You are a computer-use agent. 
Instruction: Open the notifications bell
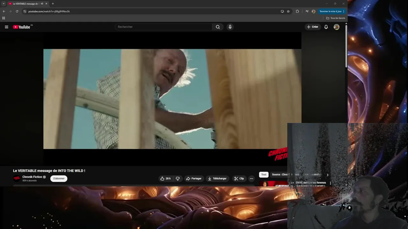tap(326, 27)
